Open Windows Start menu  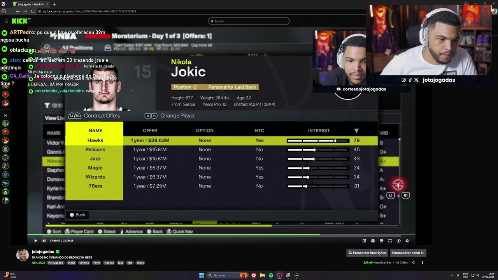pyautogui.click(x=202, y=275)
